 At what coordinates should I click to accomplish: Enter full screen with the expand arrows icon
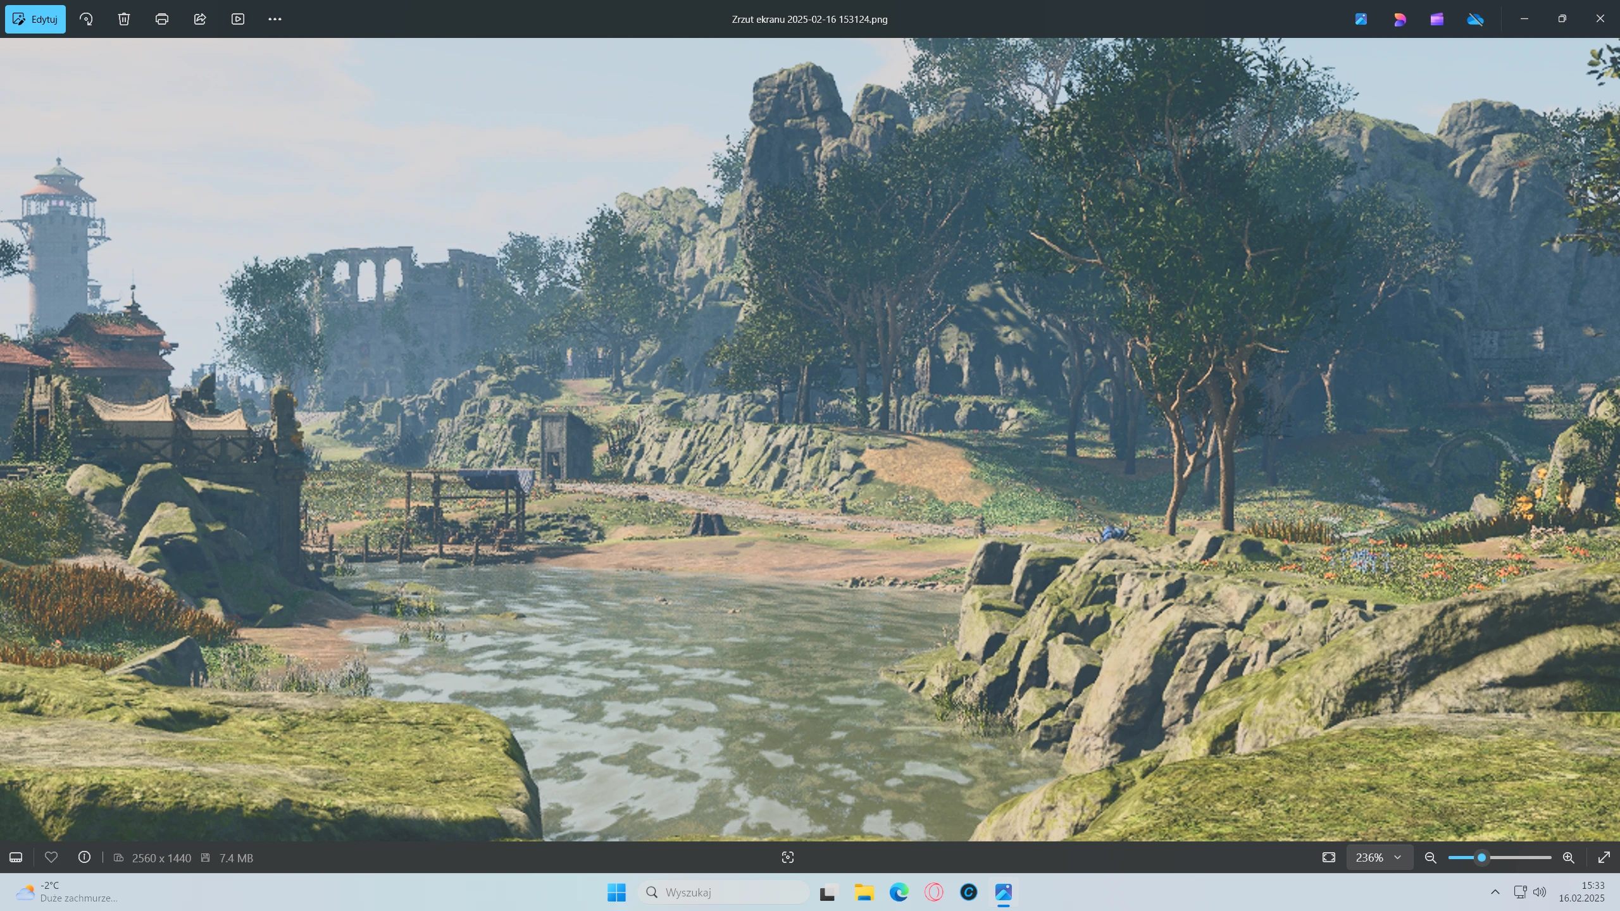coord(1604,857)
